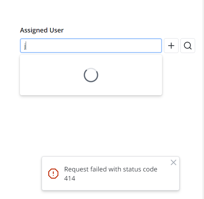This screenshot has height=199, width=204.
Task: Dismiss the error notification with the X
Action: (173, 163)
